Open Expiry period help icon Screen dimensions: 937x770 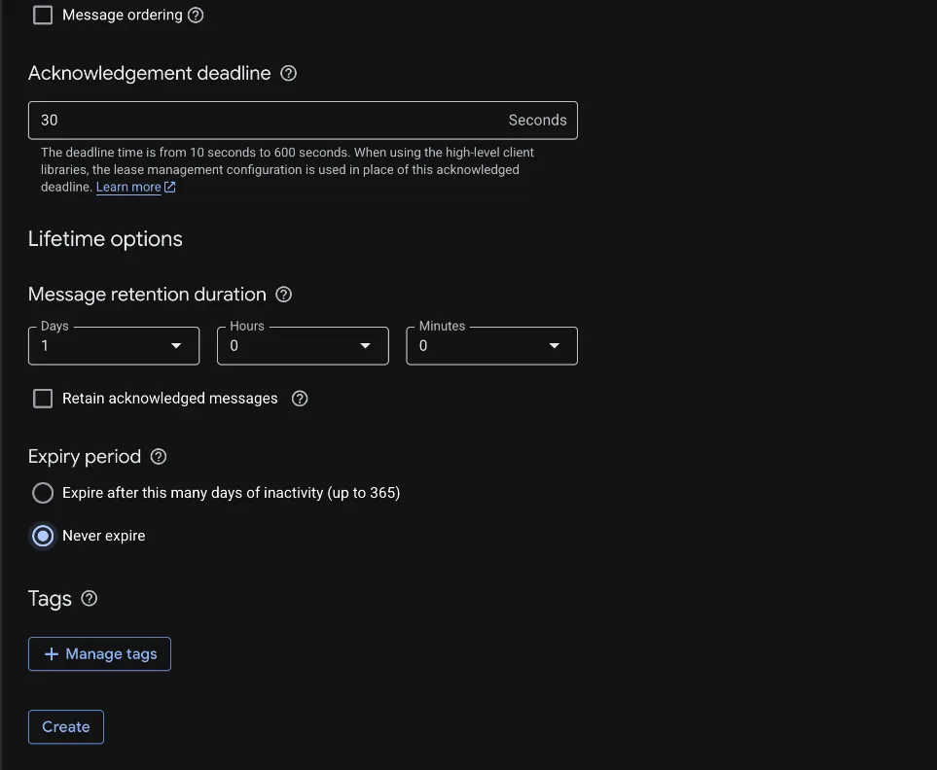[159, 457]
